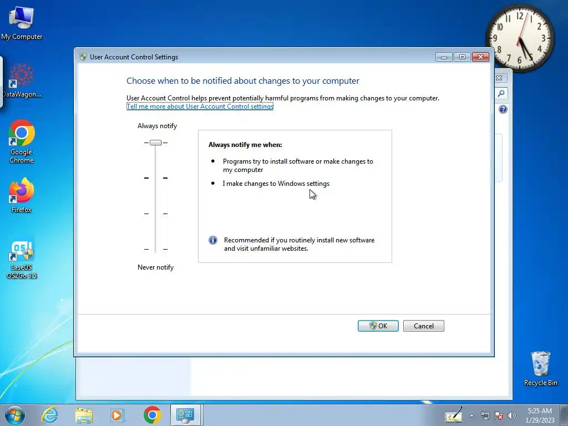Confirm with the OK button
Screen dimensions: 568x426
(378, 326)
